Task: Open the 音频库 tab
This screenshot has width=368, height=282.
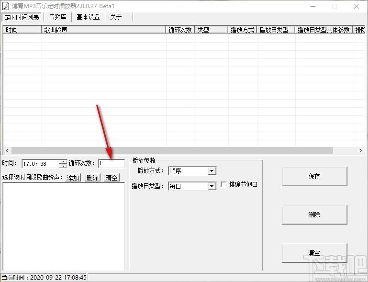Action: (57, 17)
